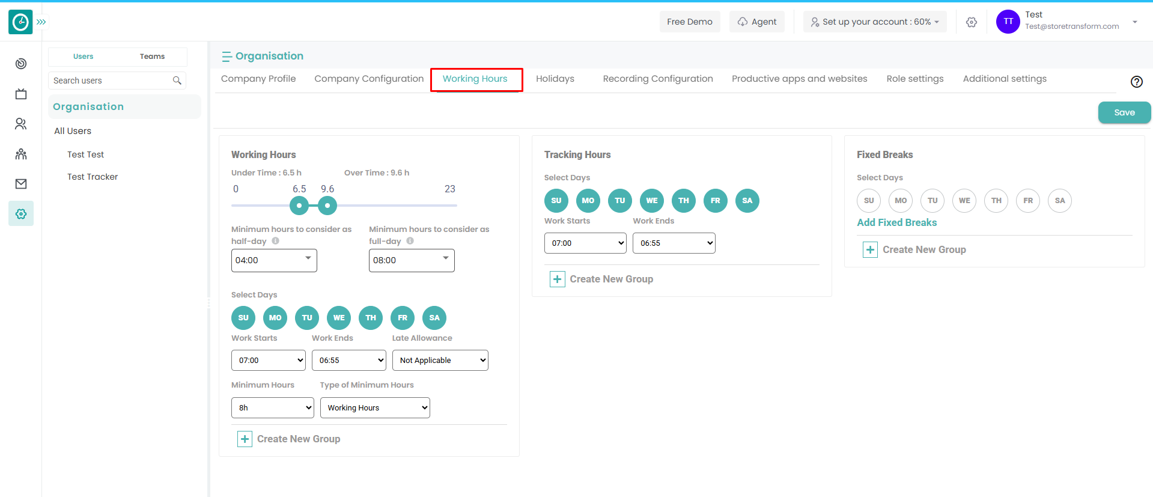This screenshot has width=1153, height=497.
Task: Click plus icon under Fixed Breaks group
Action: coord(870,250)
